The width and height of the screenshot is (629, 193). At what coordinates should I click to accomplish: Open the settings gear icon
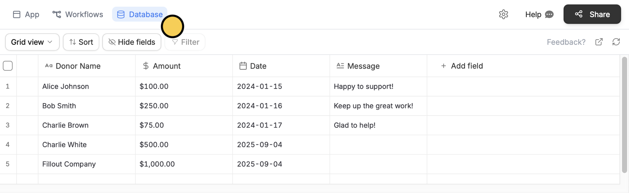(503, 14)
